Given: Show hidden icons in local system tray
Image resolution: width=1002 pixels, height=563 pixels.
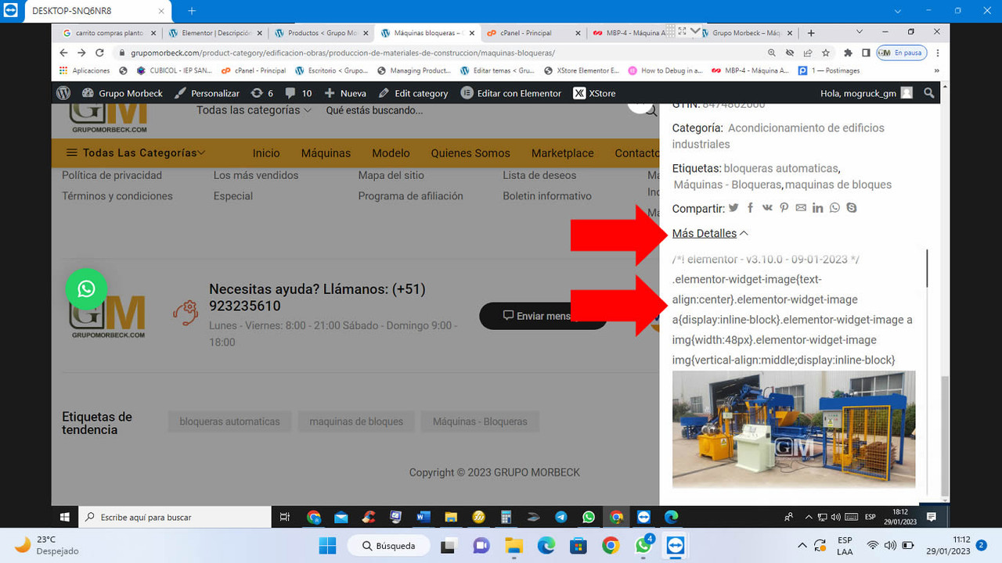Looking at the screenshot, I should click(x=802, y=546).
